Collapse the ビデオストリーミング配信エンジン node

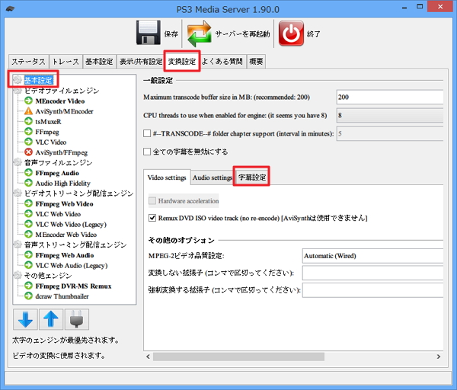[18, 193]
